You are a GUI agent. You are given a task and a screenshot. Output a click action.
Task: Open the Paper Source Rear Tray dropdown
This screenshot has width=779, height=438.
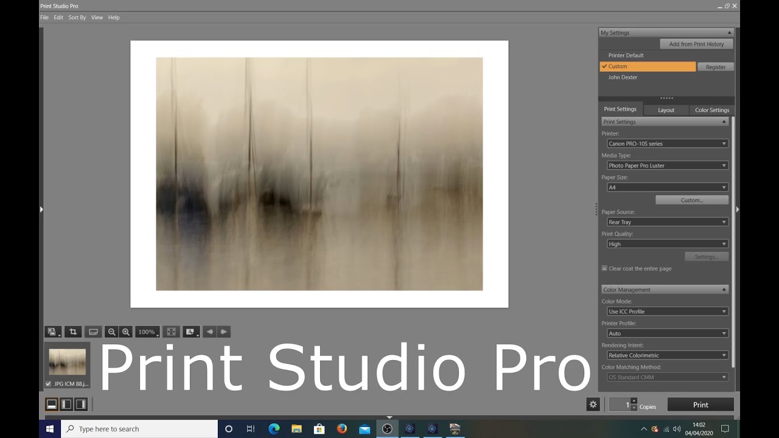tap(668, 222)
